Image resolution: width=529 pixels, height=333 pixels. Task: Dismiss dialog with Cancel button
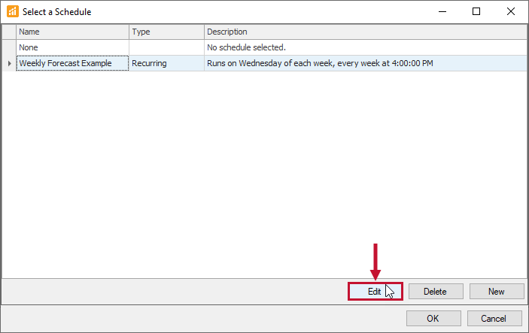(494, 318)
